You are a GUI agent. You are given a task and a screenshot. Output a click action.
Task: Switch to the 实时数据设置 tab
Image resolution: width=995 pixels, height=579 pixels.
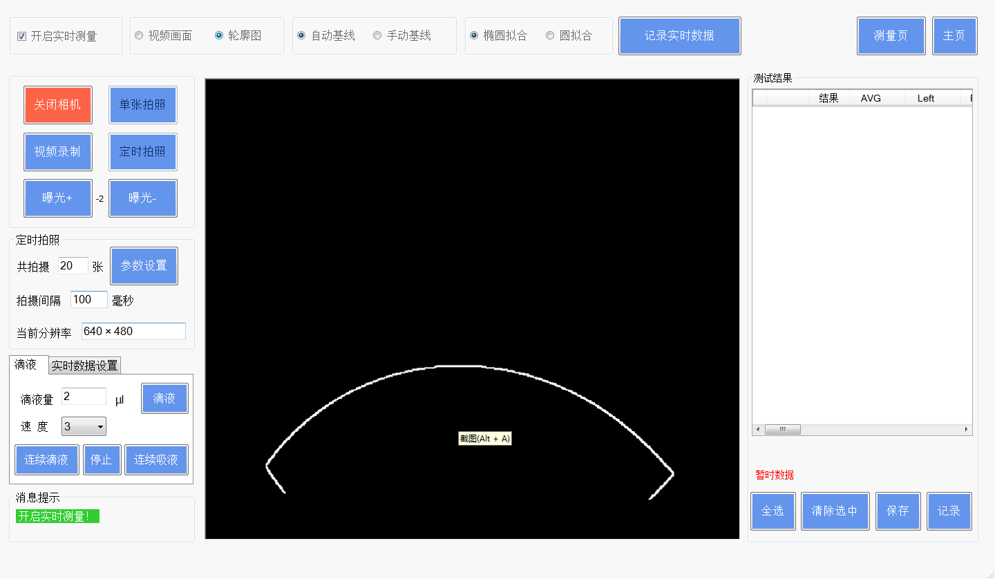click(x=85, y=366)
